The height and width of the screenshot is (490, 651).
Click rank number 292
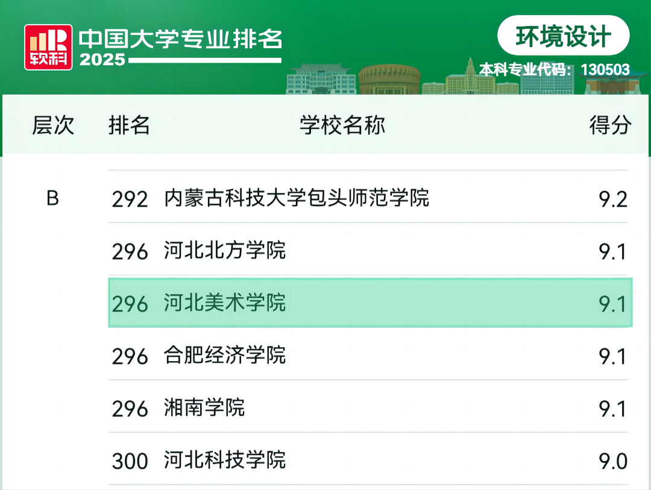click(130, 199)
